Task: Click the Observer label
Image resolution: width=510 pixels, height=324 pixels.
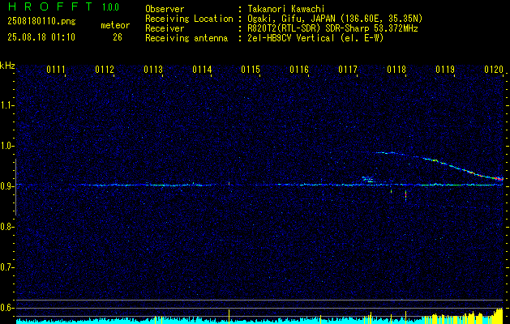Action: point(165,9)
